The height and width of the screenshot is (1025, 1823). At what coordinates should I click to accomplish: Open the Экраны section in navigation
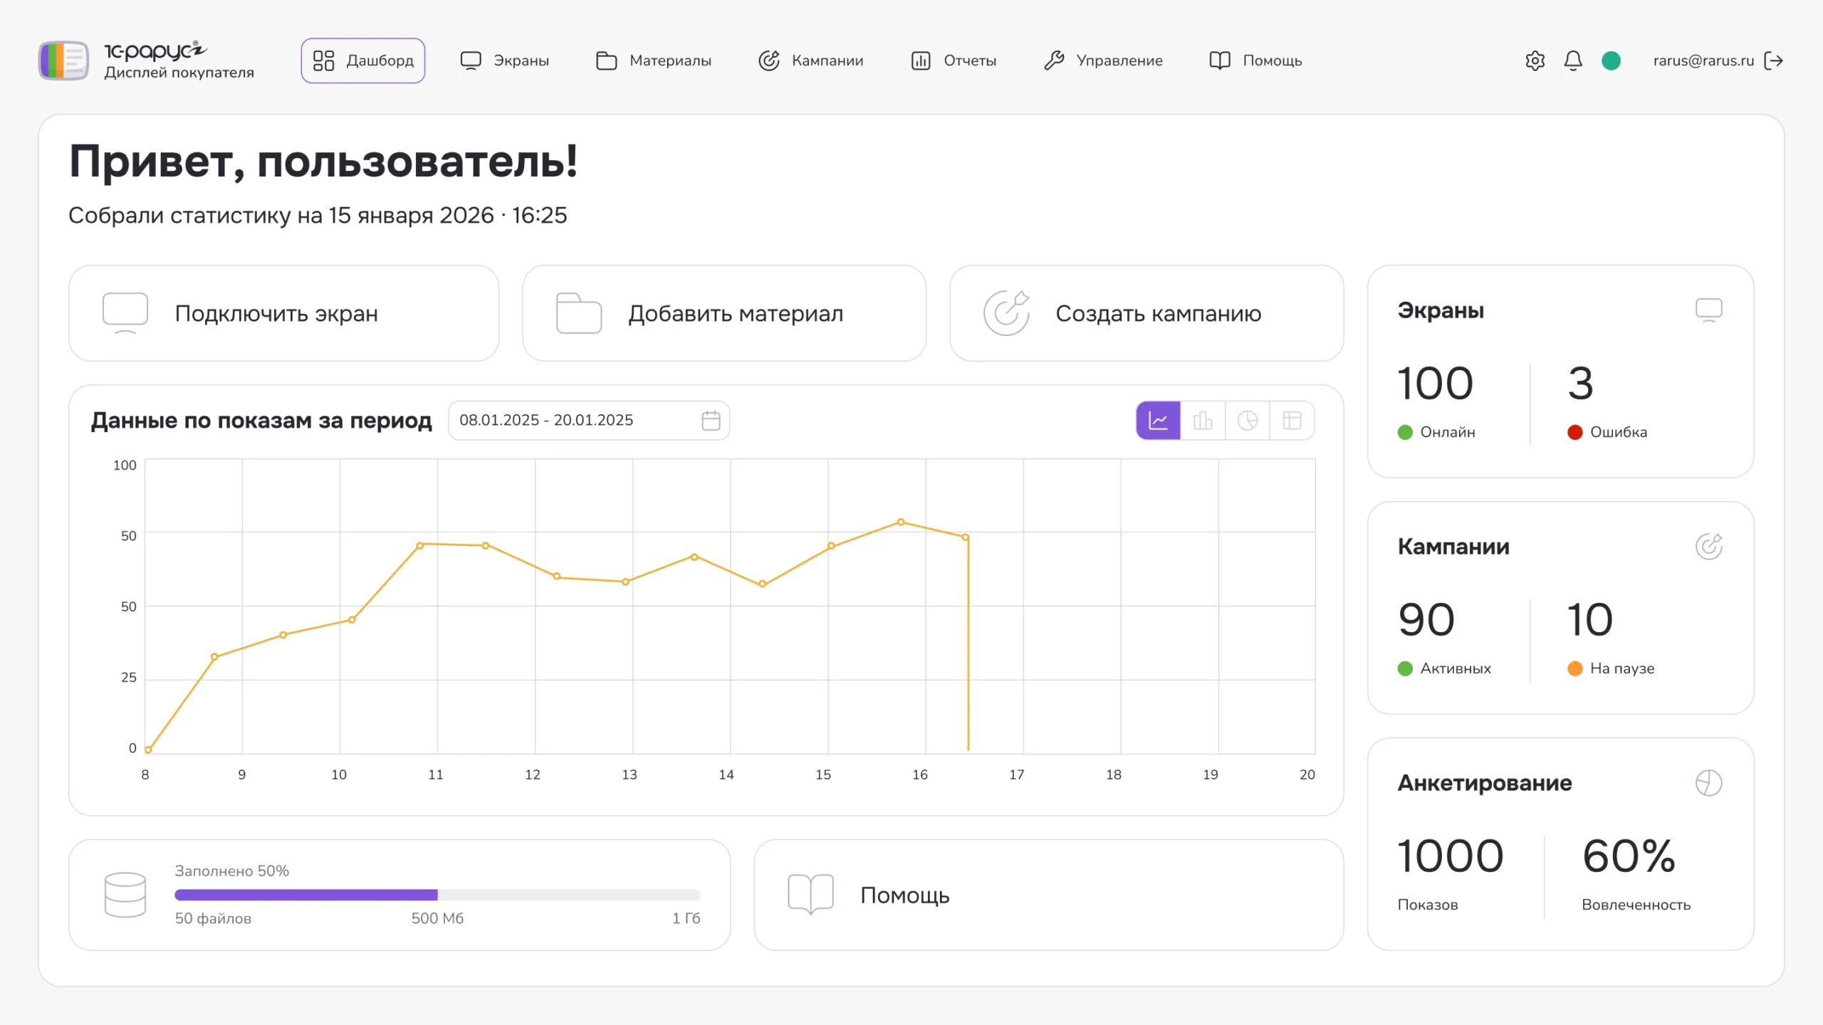[504, 61]
